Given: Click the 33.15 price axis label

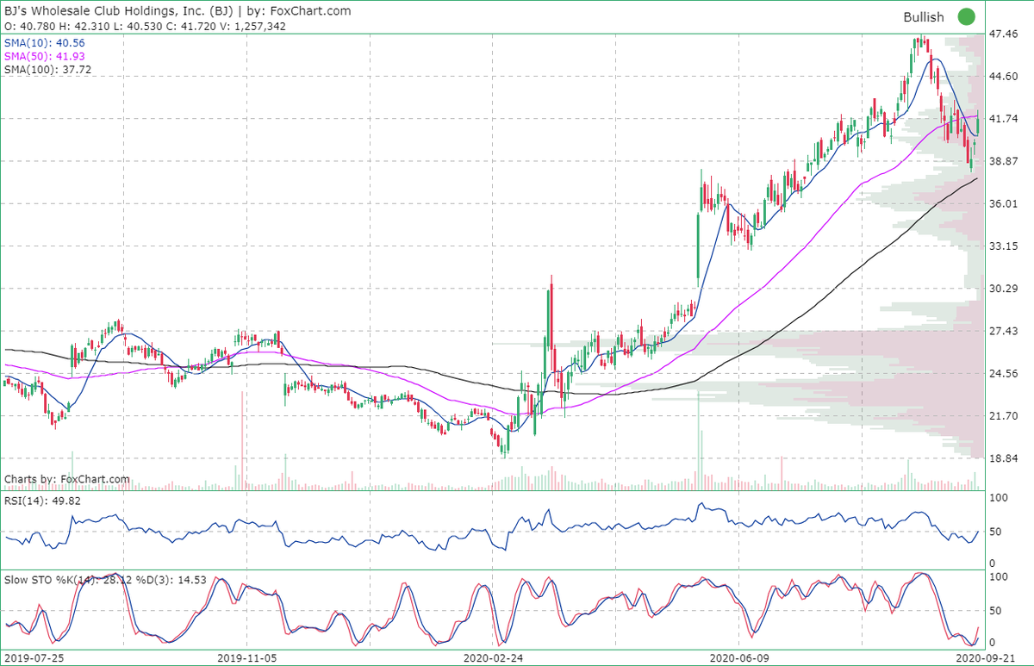Looking at the screenshot, I should coord(1005,246).
